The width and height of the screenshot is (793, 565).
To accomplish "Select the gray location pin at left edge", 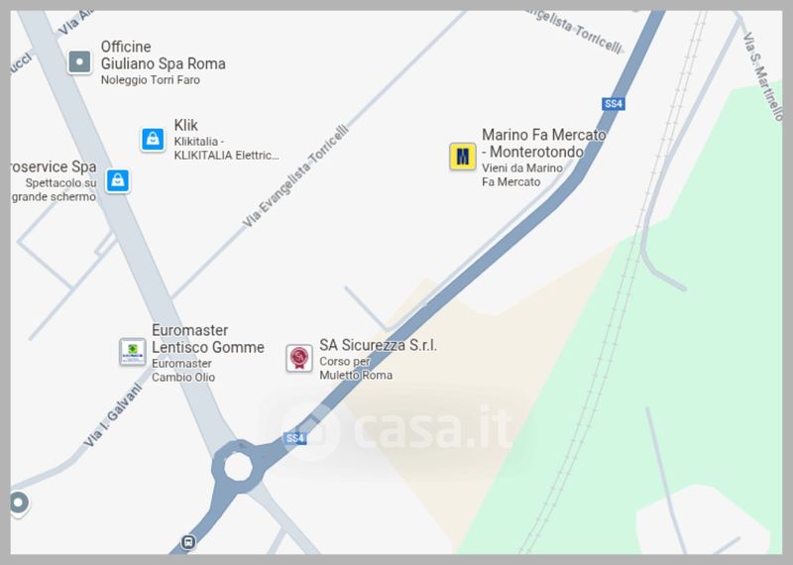I will 19,504.
